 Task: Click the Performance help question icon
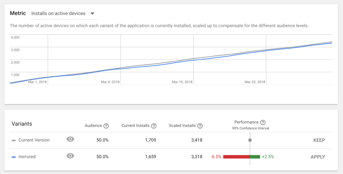tap(263, 123)
